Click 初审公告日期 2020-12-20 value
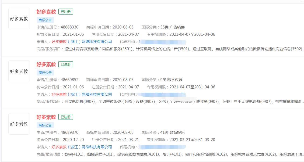The image size is (304, 162). click(73, 139)
